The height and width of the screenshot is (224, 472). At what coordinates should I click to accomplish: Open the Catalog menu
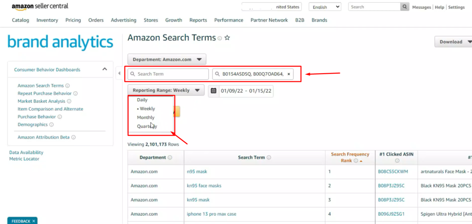click(20, 20)
